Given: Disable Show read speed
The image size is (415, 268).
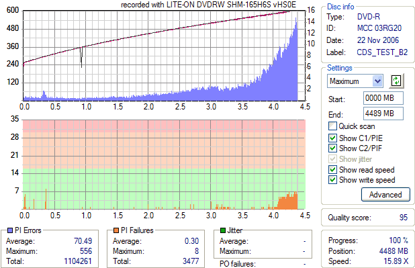Looking at the screenshot, I should point(332,169).
